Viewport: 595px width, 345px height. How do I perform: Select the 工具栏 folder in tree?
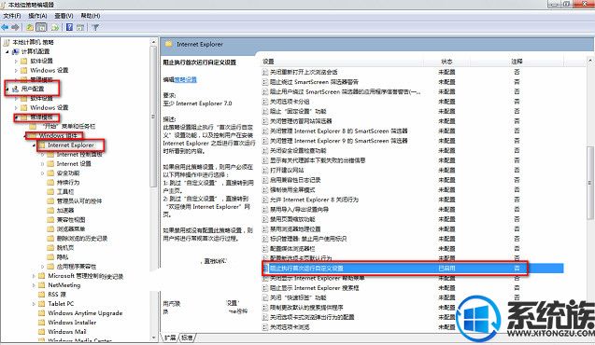tap(65, 192)
